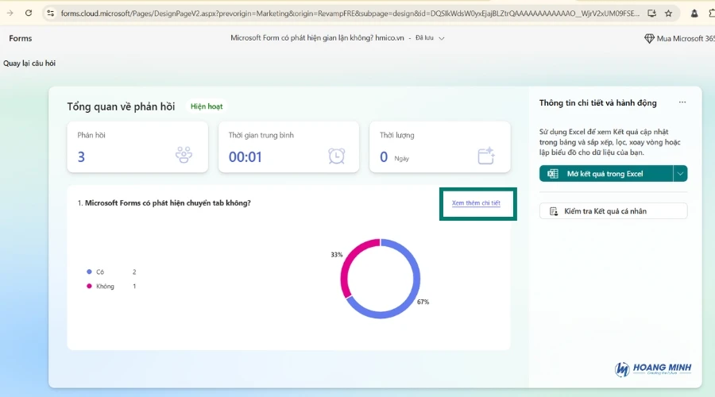Click the question text about chuyển tab
This screenshot has height=397, width=715.
click(x=168, y=202)
